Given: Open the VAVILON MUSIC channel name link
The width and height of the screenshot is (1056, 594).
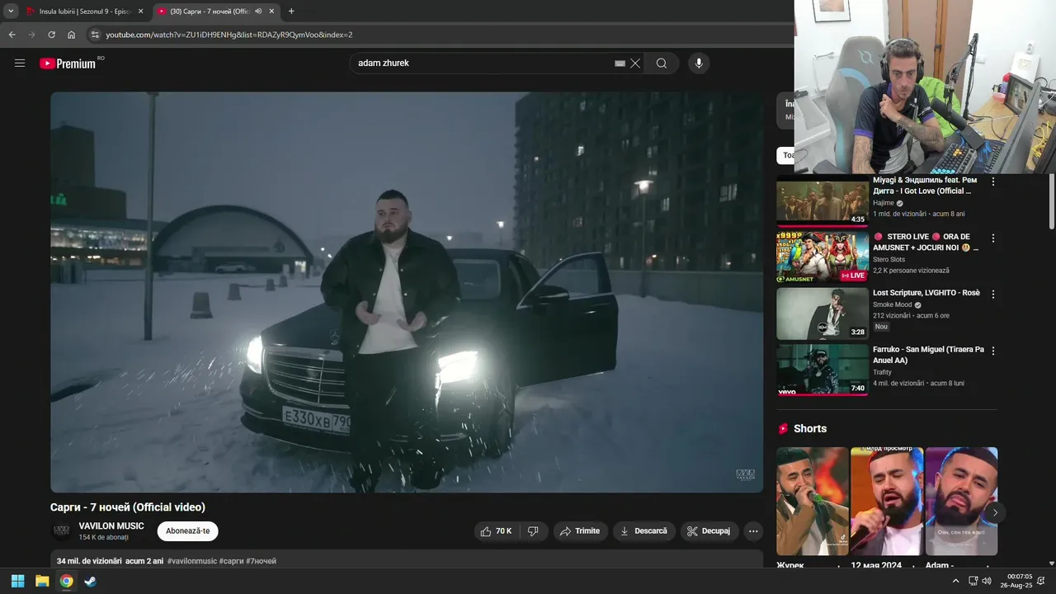Looking at the screenshot, I should coord(111,526).
